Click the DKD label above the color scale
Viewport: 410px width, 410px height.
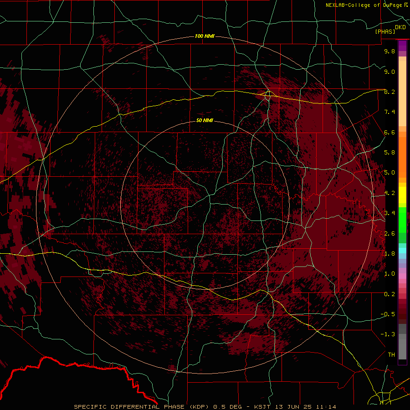click(x=400, y=27)
